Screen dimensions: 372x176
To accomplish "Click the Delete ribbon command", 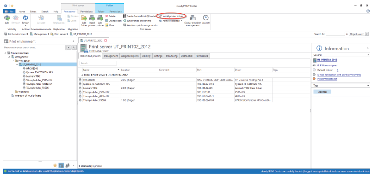I will click(x=110, y=16).
